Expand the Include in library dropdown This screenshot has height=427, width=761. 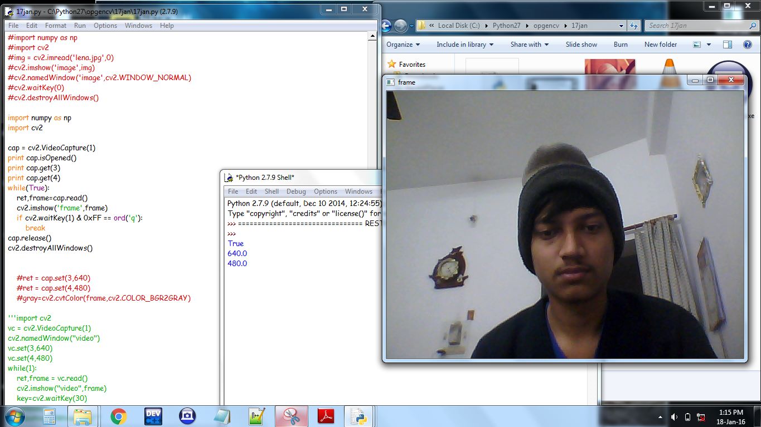coord(464,44)
